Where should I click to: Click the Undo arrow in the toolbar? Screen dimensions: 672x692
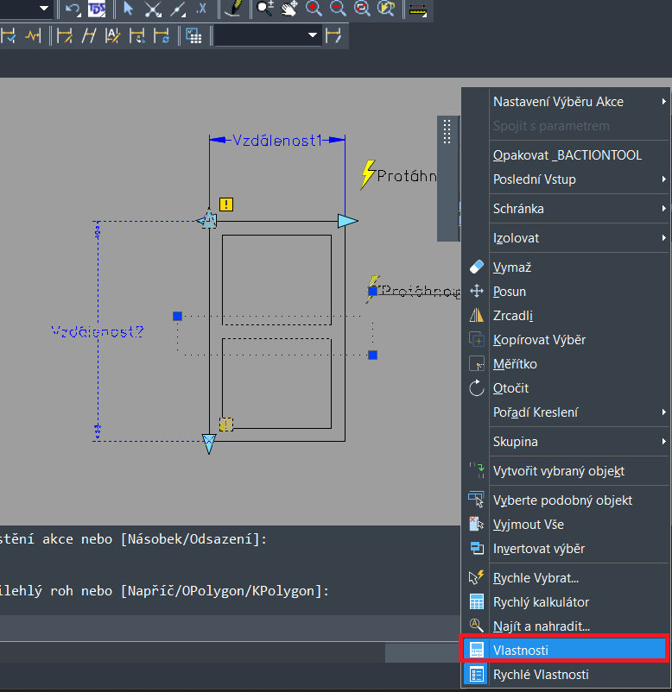coord(72,9)
